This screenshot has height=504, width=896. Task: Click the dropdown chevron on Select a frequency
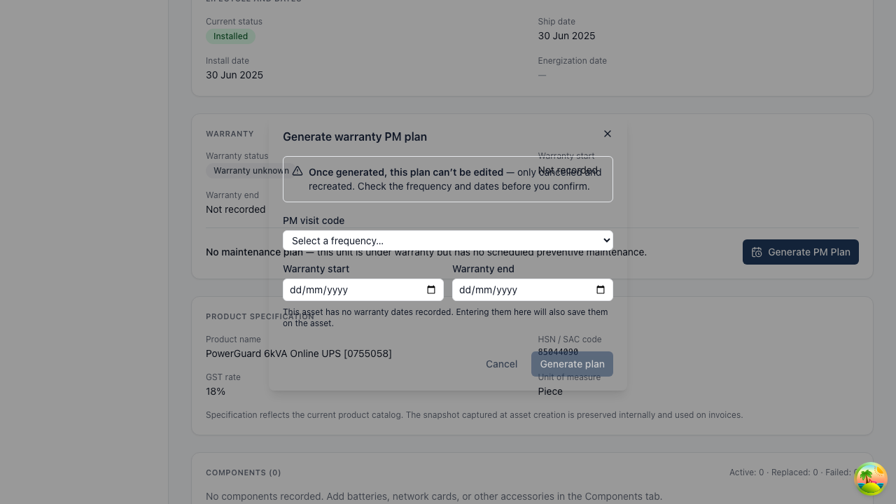pos(606,241)
